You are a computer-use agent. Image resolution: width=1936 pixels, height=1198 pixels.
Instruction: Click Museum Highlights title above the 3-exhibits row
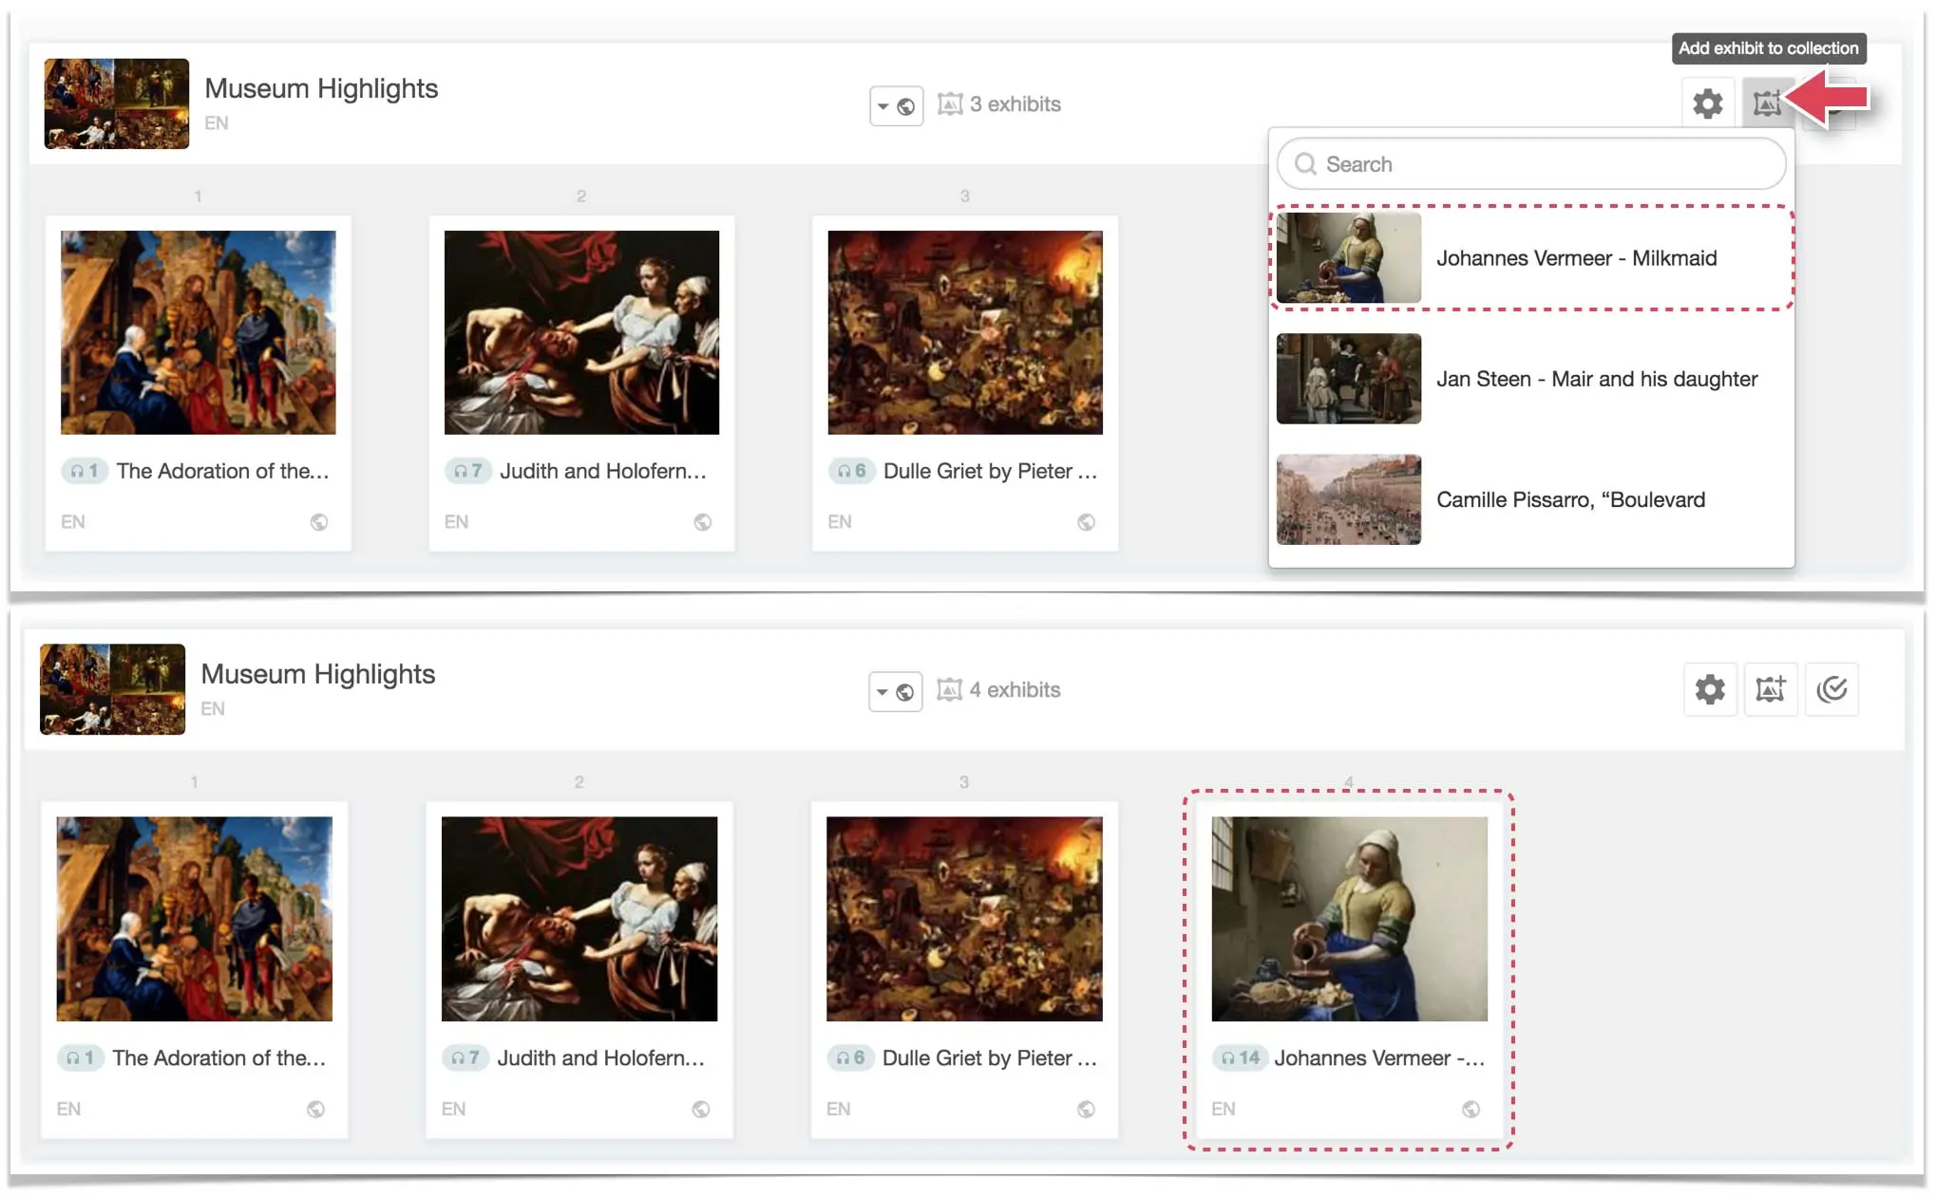point(321,88)
